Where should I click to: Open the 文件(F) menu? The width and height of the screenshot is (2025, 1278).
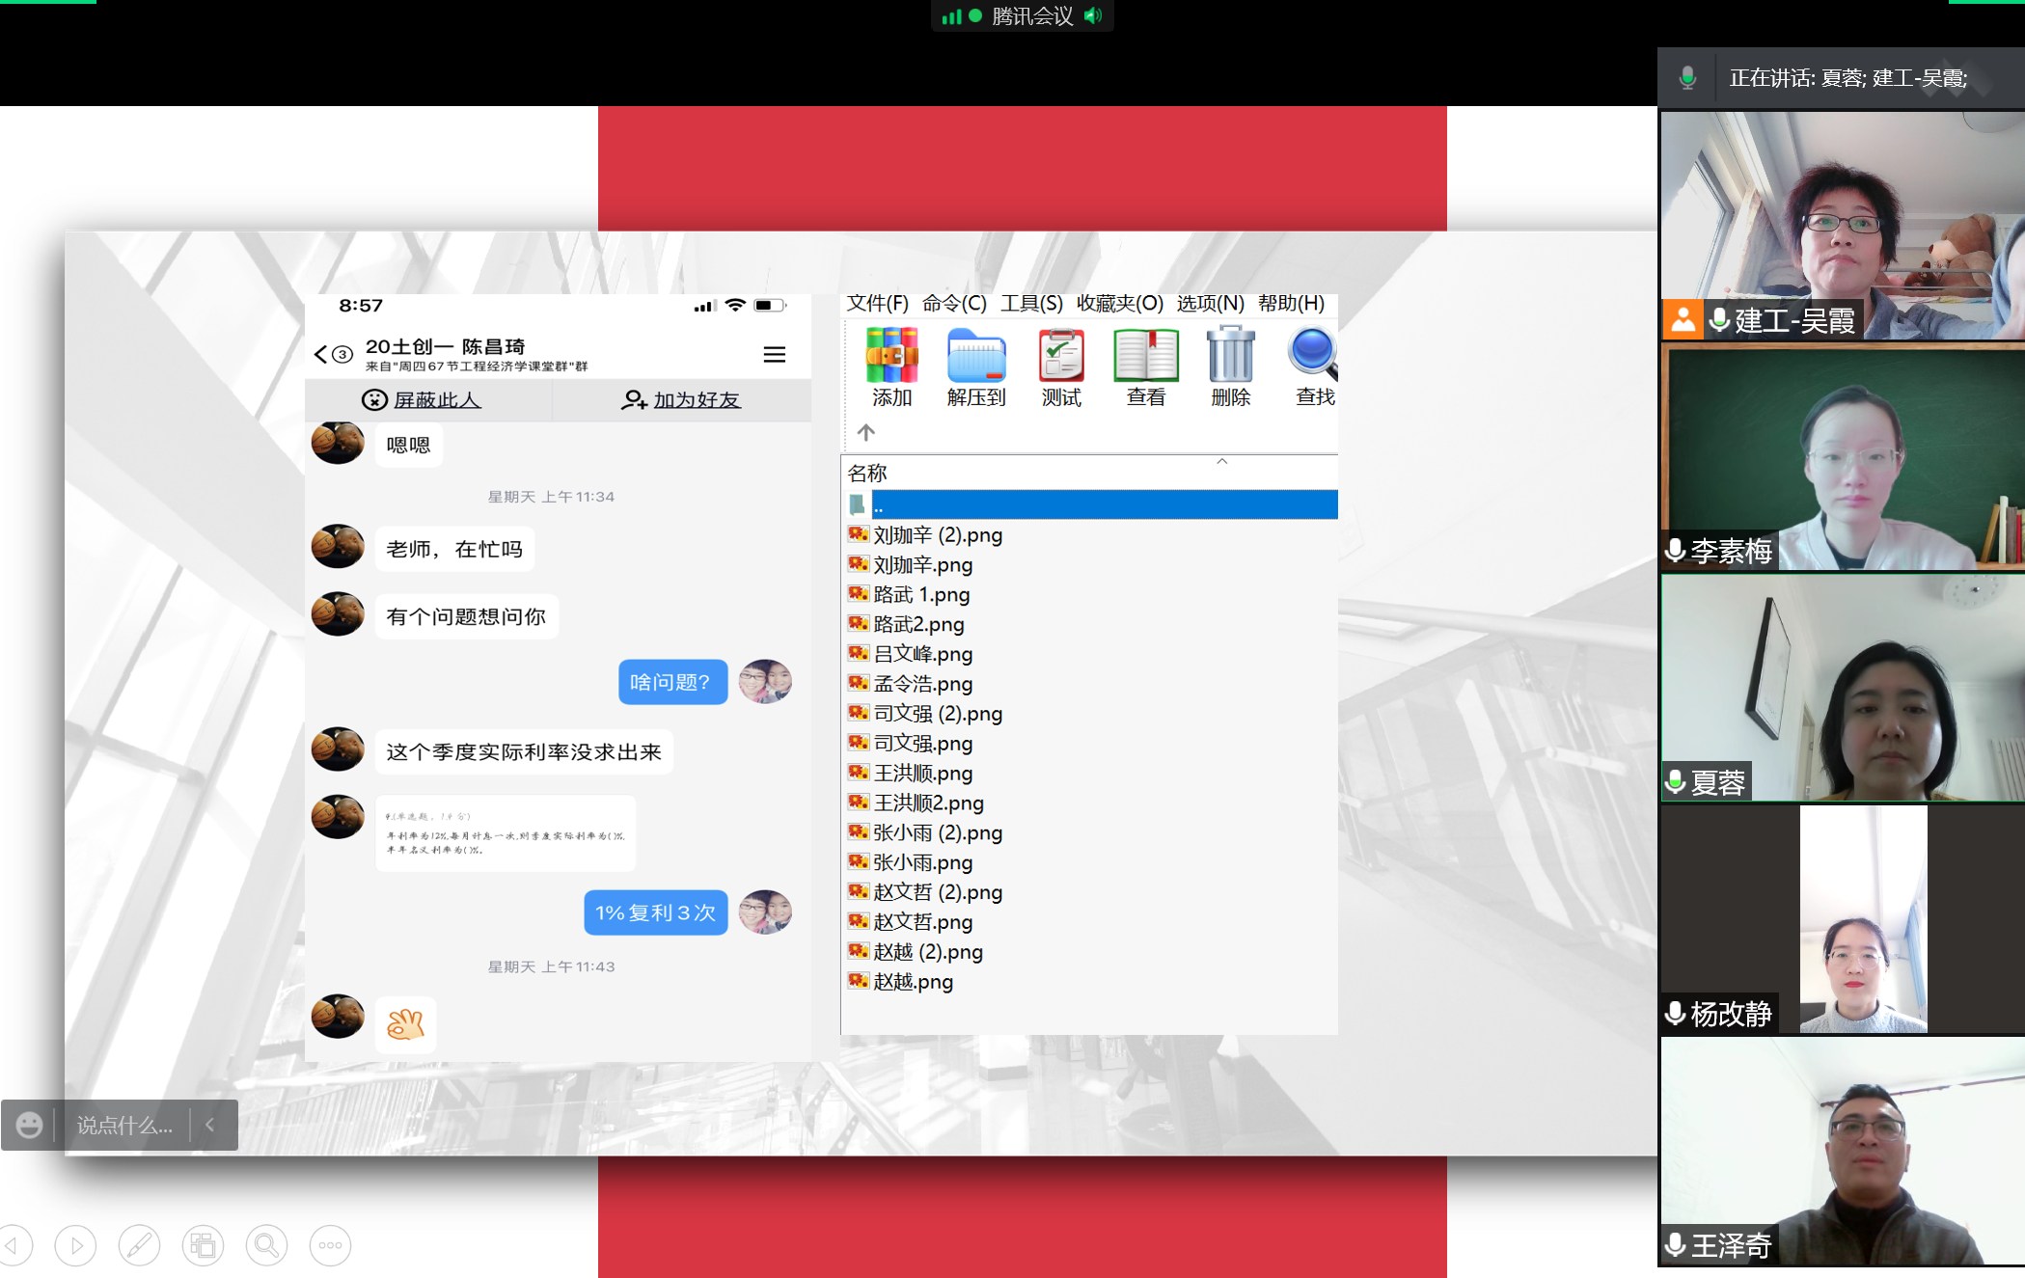[x=877, y=303]
